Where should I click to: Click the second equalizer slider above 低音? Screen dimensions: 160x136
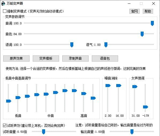(18, 97)
